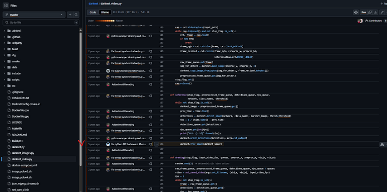
Task: Open the master branch dropdown
Action: click(x=34, y=15)
